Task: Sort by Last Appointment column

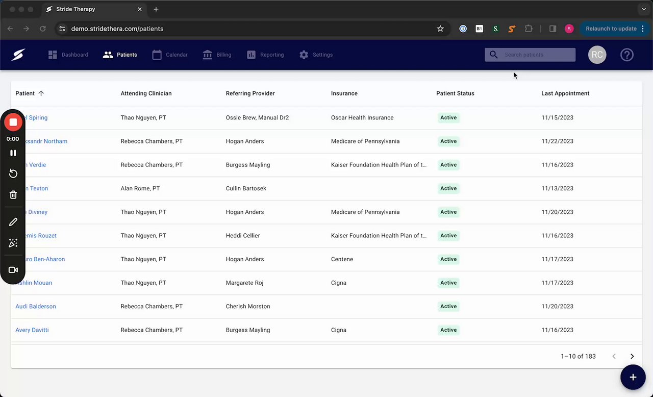Action: tap(565, 93)
